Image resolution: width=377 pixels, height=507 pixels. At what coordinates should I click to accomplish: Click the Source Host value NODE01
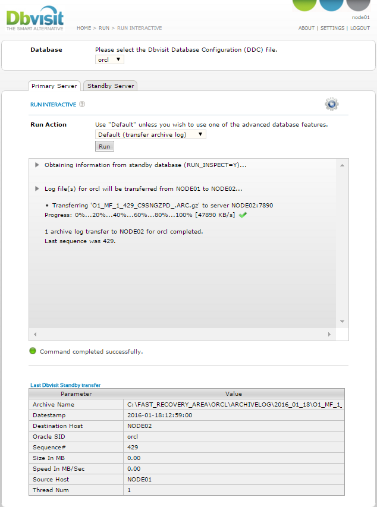pos(139,479)
